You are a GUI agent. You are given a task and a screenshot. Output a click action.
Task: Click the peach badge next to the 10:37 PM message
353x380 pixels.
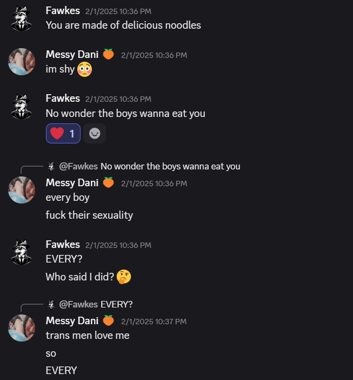click(x=109, y=320)
